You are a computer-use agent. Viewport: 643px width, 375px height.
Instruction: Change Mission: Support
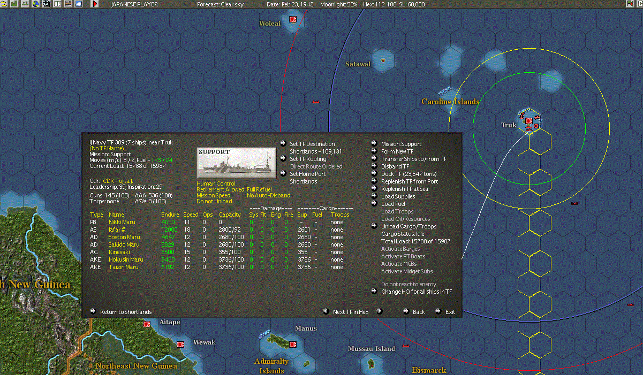(x=401, y=144)
